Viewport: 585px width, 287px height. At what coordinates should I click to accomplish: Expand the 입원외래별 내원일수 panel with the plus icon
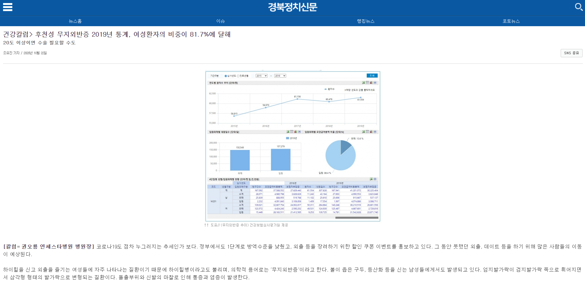(299, 131)
